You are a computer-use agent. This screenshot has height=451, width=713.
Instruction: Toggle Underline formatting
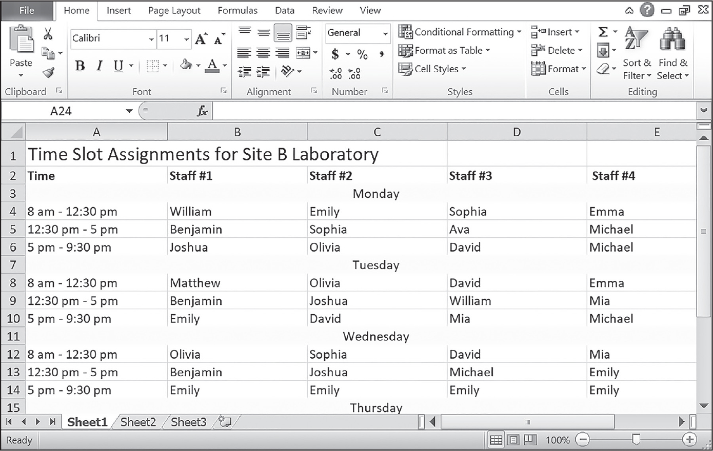[x=118, y=66]
